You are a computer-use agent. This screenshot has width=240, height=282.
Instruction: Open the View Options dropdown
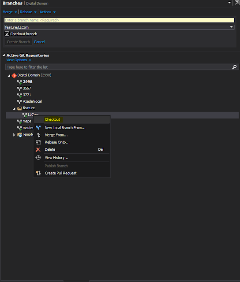pos(19,60)
